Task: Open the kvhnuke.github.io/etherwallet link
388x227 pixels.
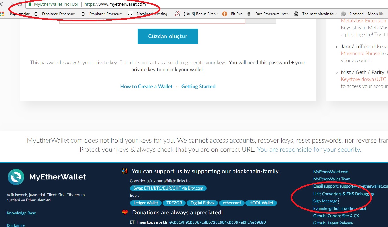Action: 340,208
